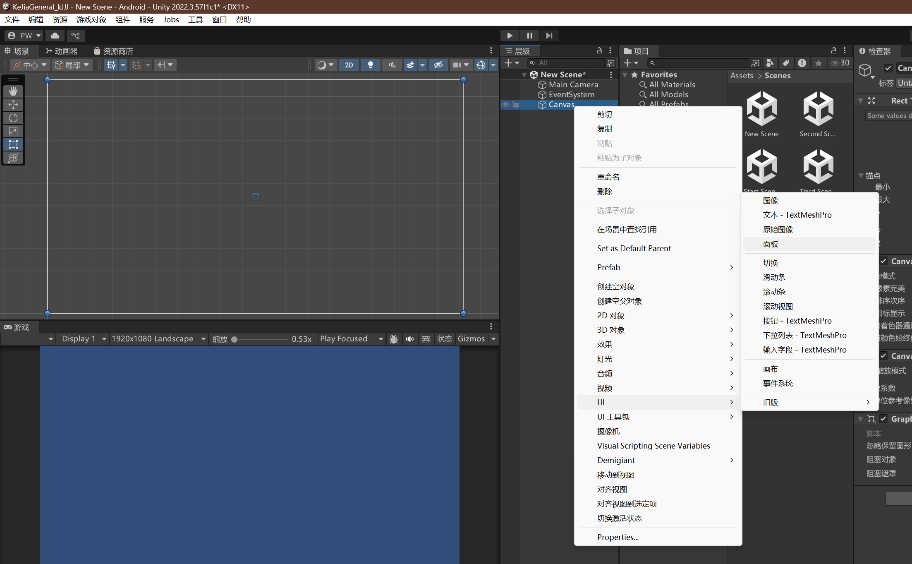Select the Move tool in scene toolbar
The image size is (912, 564).
(13, 105)
